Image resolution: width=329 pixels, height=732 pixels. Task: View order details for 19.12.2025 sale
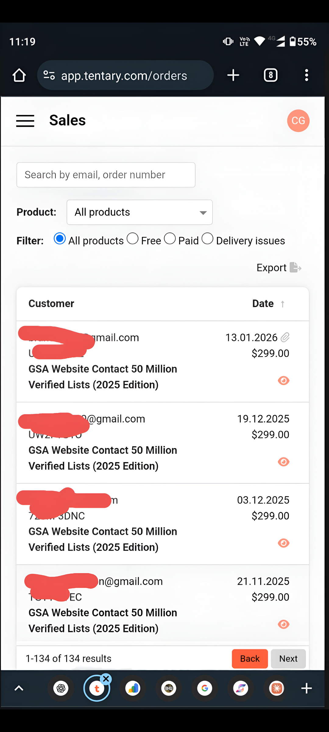284,462
